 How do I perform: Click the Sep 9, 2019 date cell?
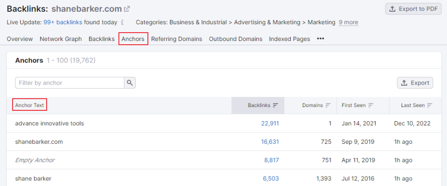(358, 142)
